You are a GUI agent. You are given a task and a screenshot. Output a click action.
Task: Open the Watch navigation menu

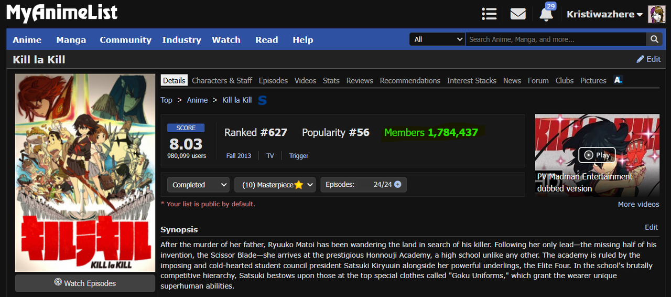point(226,40)
